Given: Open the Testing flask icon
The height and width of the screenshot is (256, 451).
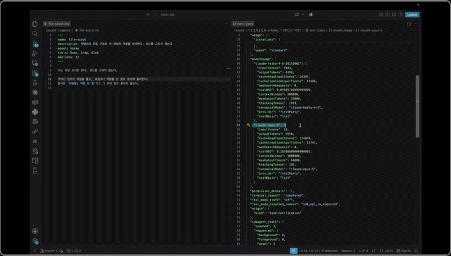Looking at the screenshot, I should [35, 83].
